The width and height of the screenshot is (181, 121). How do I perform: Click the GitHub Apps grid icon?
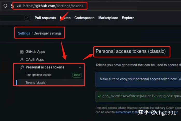[x=22, y=52]
